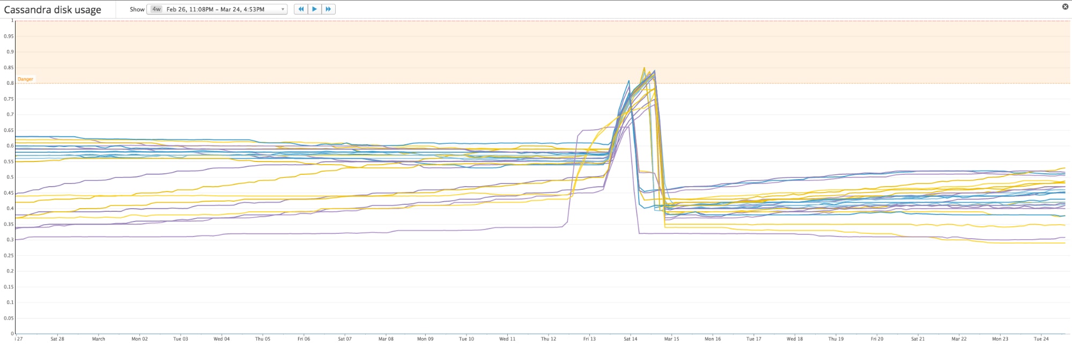Click the Wed 18 x-axis label
This screenshot has width=1072, height=347.
pos(795,339)
